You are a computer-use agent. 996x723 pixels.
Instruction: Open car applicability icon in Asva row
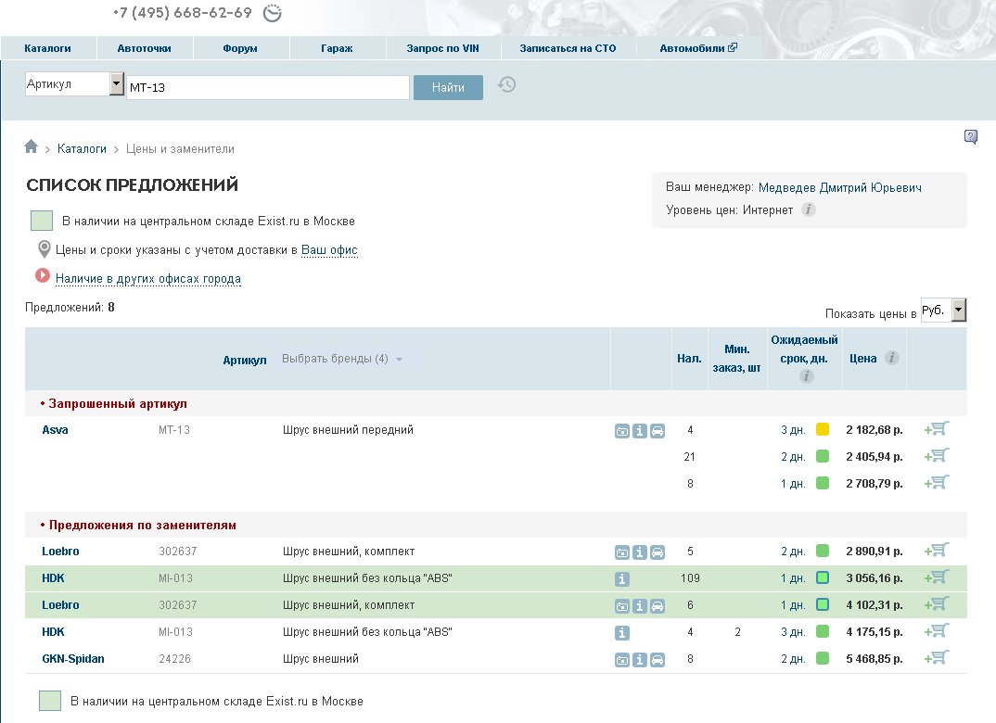tap(658, 431)
